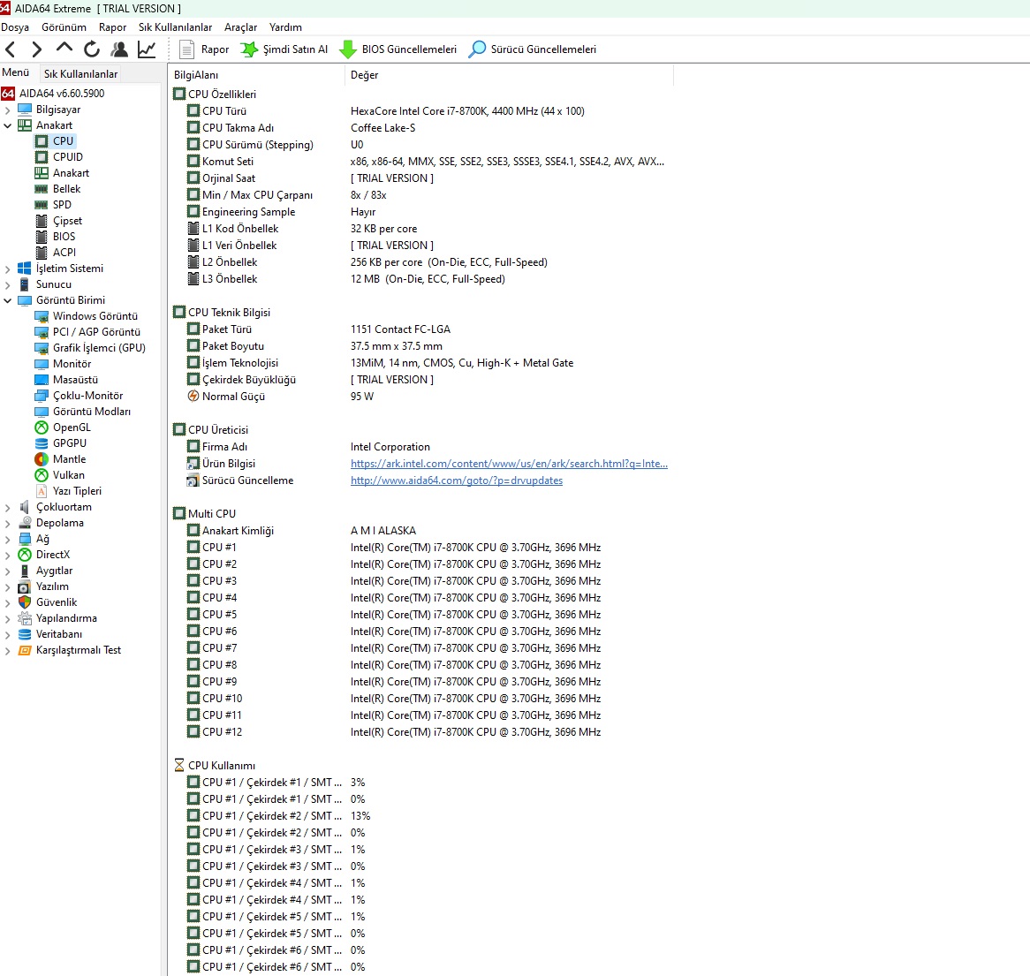Go back with the left arrow icon
This screenshot has height=976, width=1030.
pos(11,49)
